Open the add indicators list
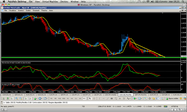187x112 pixels. pyautogui.click(x=35, y=99)
